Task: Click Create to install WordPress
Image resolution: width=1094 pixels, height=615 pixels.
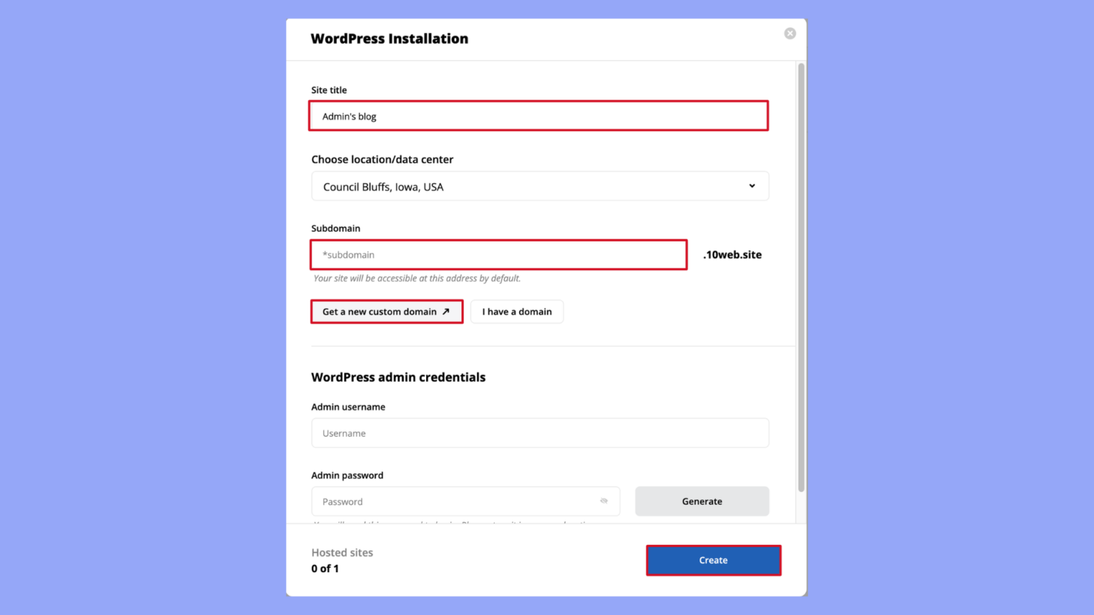Action: pos(712,560)
